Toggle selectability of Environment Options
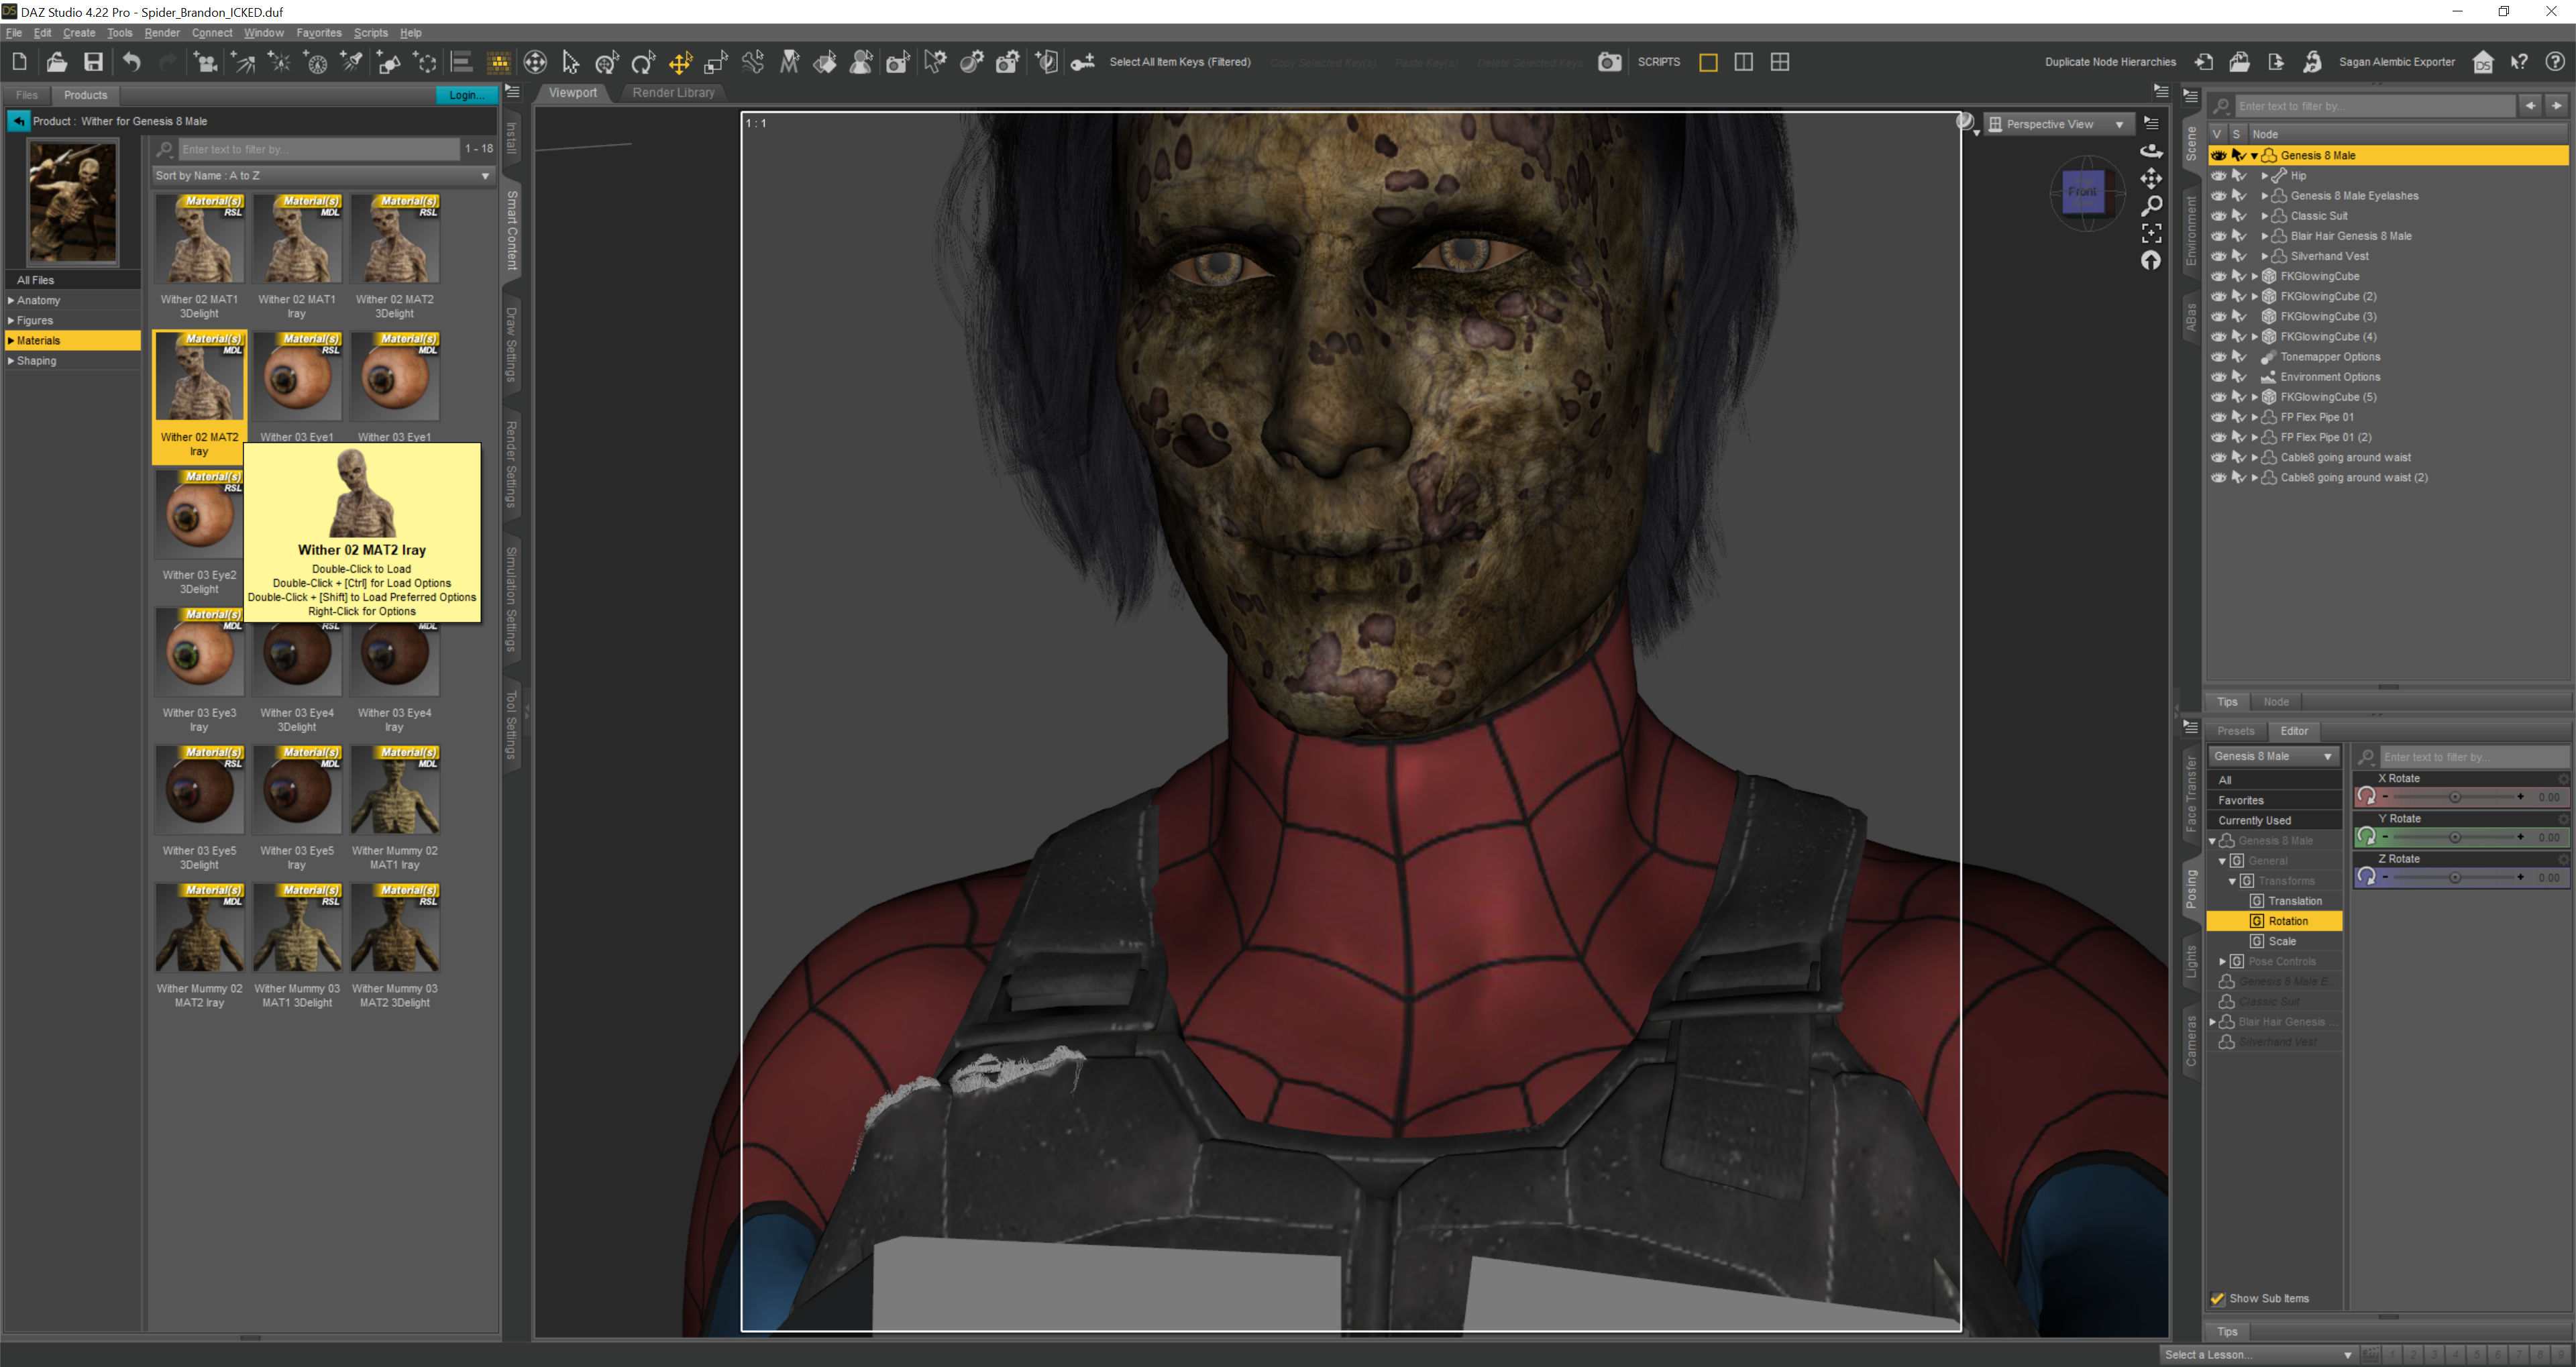Viewport: 2576px width, 1367px height. [x=2239, y=377]
